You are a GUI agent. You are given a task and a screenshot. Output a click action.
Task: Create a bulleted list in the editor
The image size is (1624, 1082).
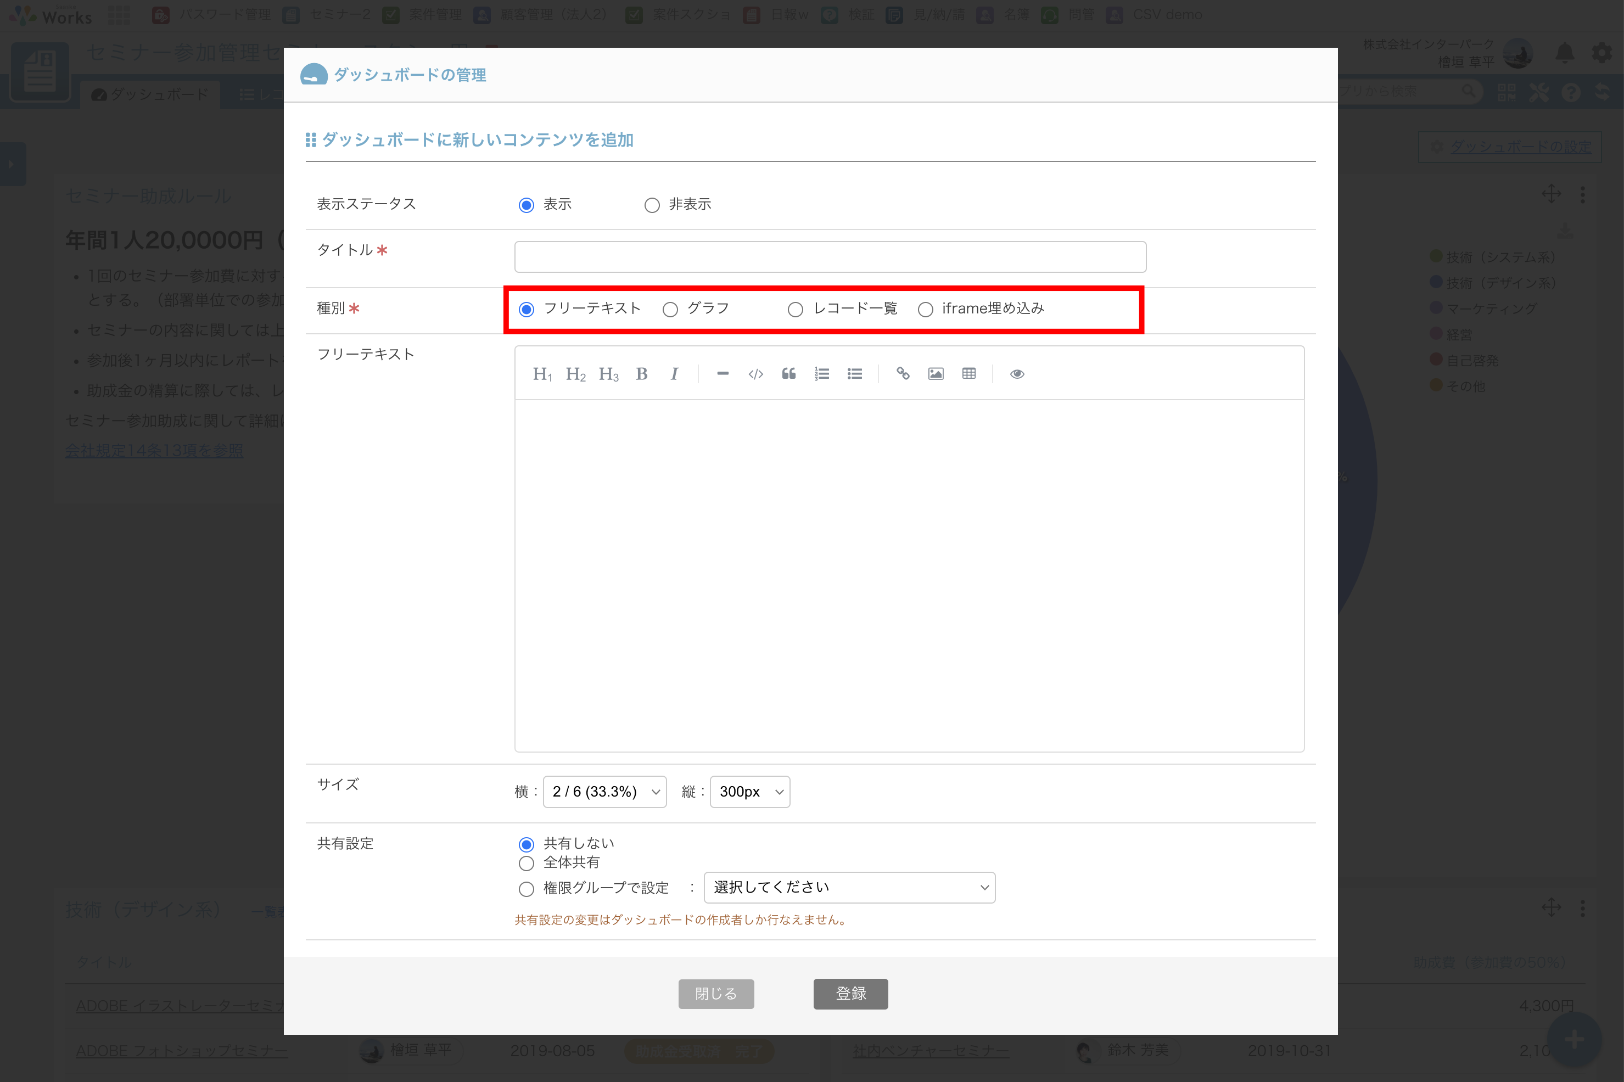854,374
